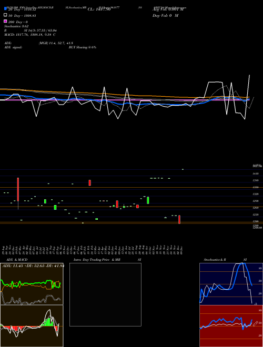This screenshot has width=263, height=347.
Task: Click the magenta 200 Day EMA legend swatch
Action: click(5, 21)
